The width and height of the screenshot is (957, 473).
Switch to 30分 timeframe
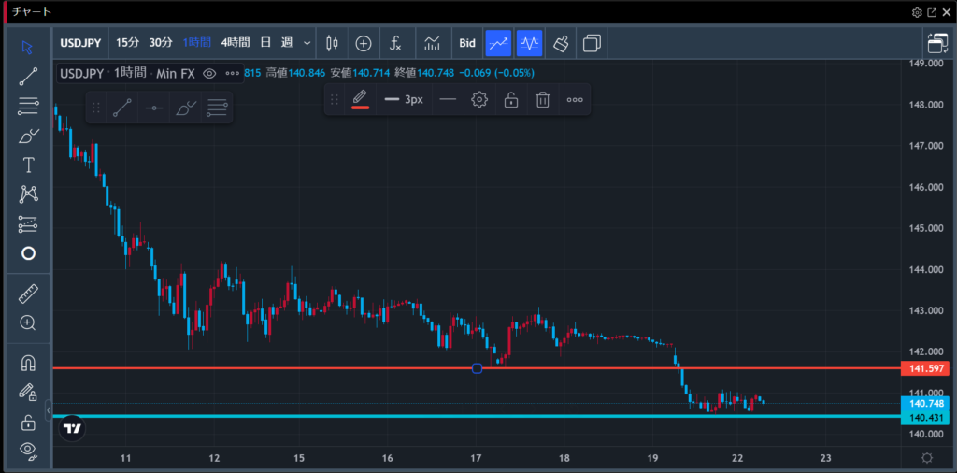(x=161, y=43)
